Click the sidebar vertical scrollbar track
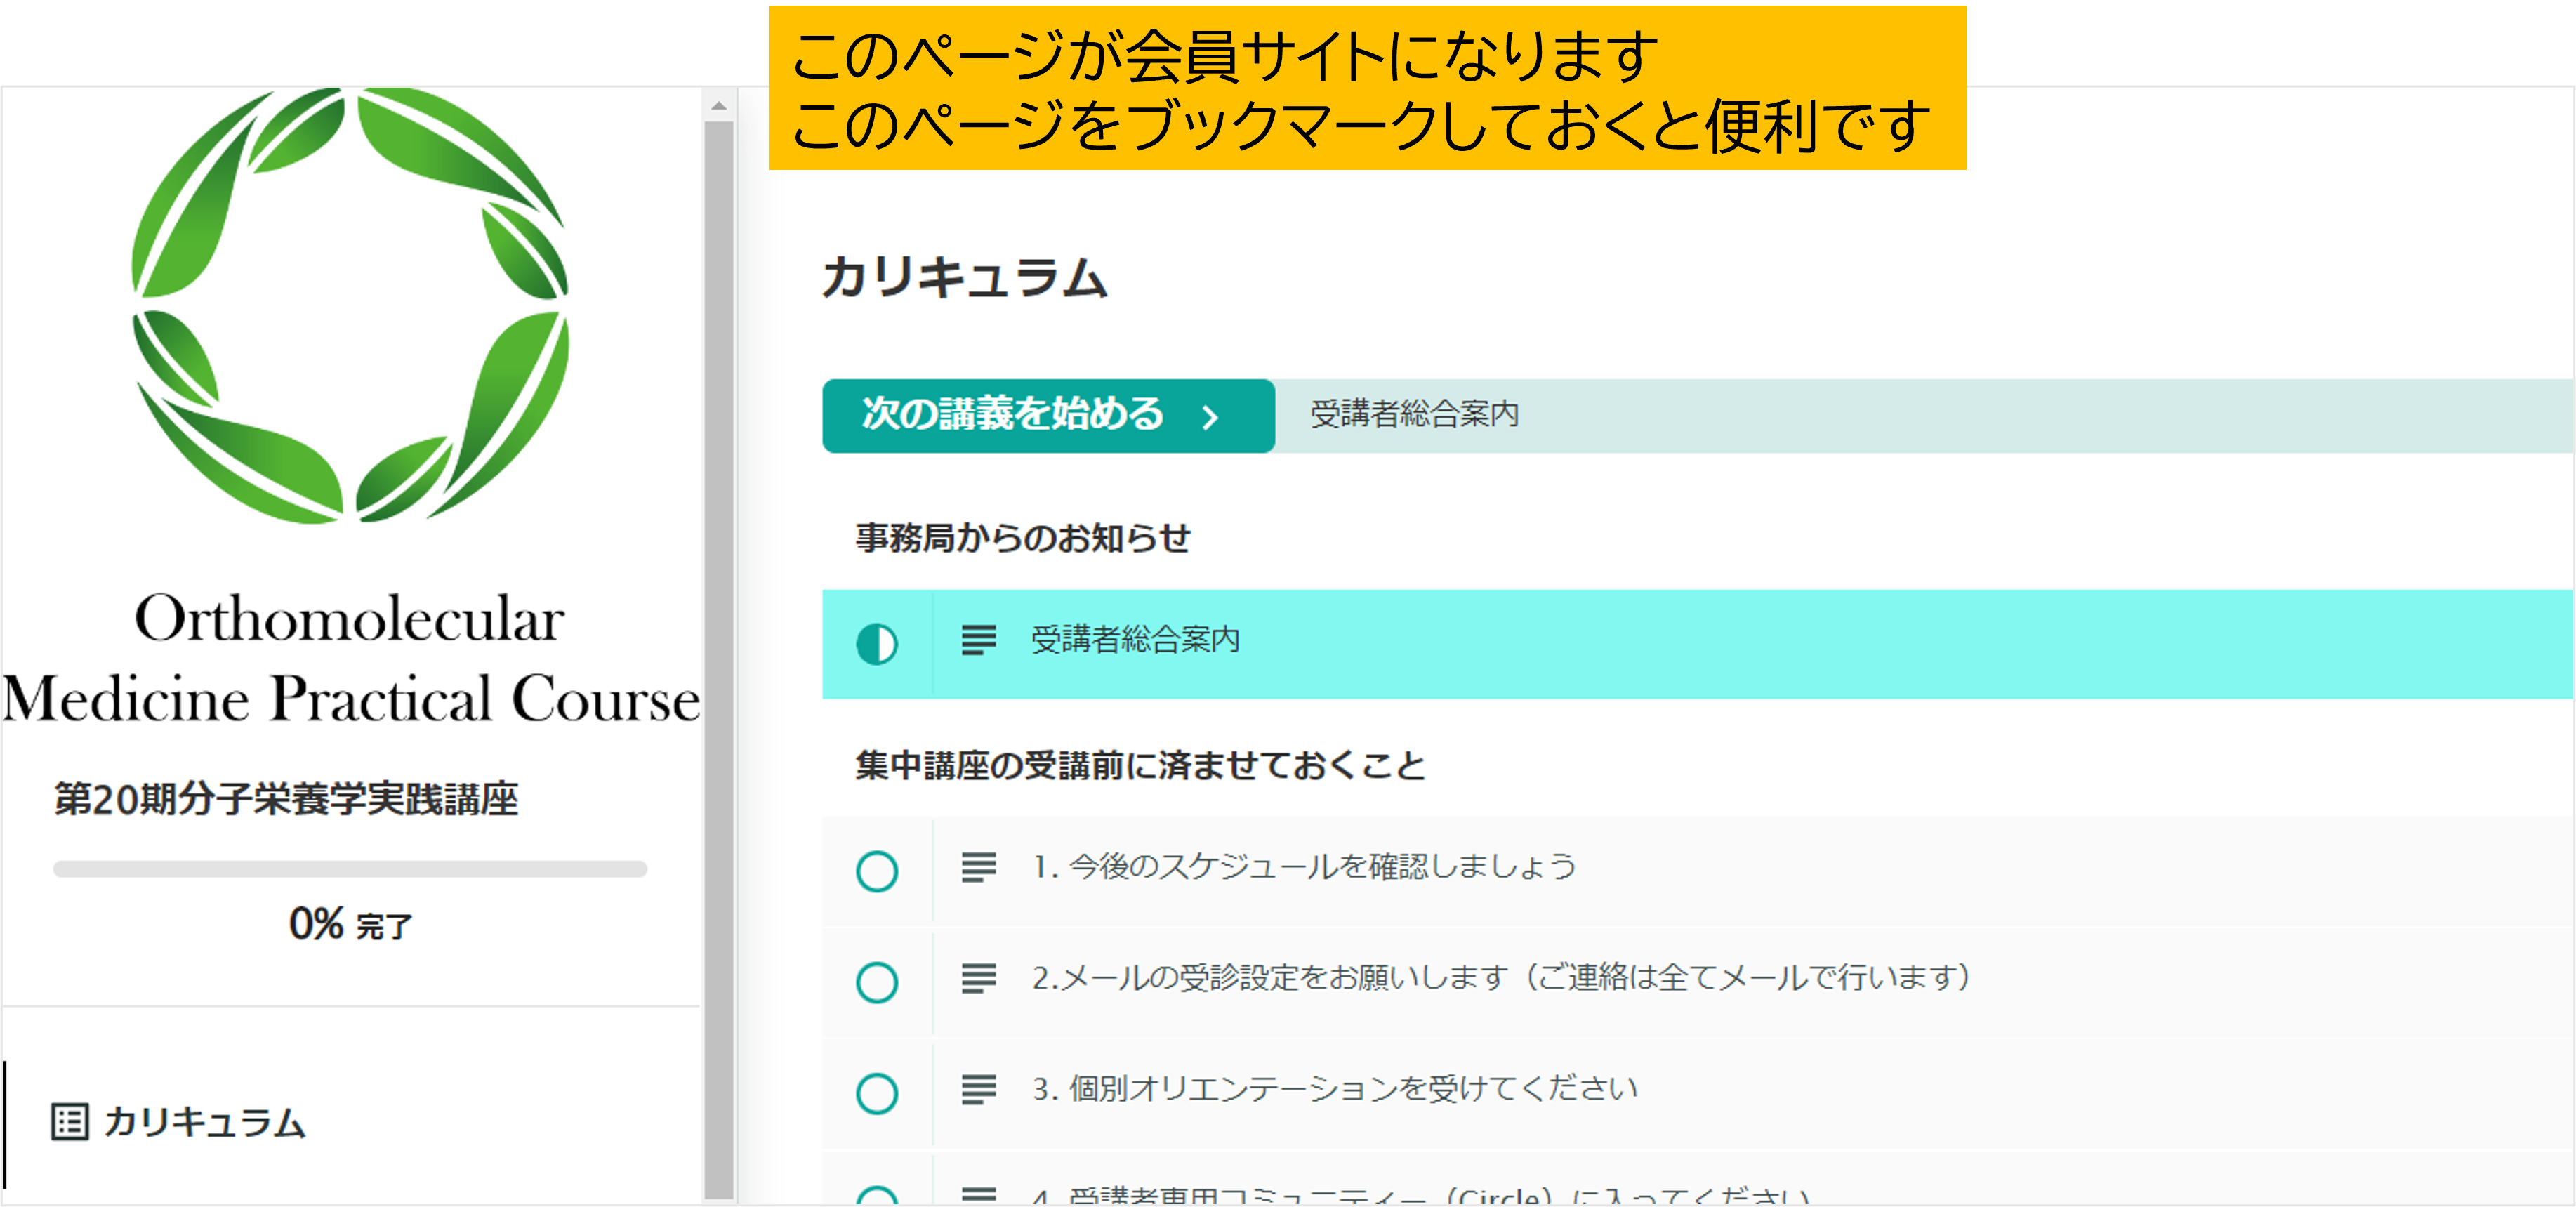Image resolution: width=2576 pixels, height=1207 pixels. [718, 650]
